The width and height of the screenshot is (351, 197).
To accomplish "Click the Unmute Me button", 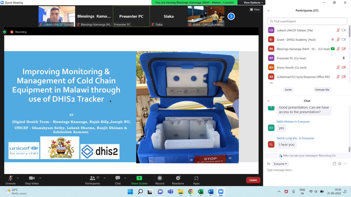I will (x=322, y=90).
